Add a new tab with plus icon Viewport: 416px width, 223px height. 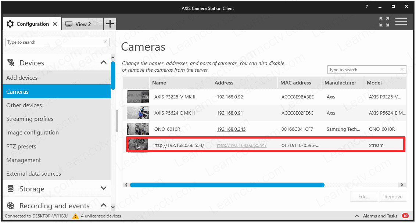click(x=110, y=24)
